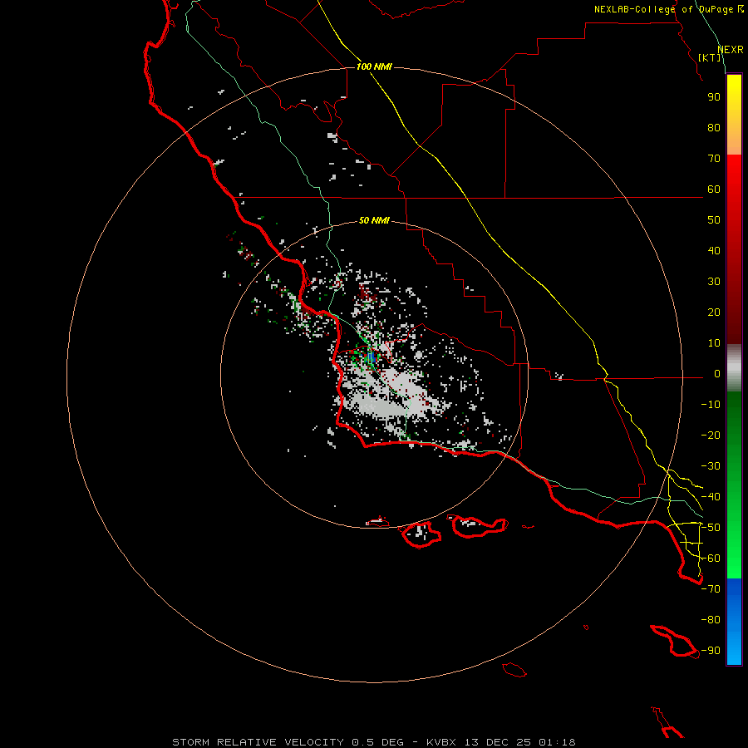The height and width of the screenshot is (748, 748).
Task: Click the positive 40 scale value
Action: [714, 251]
